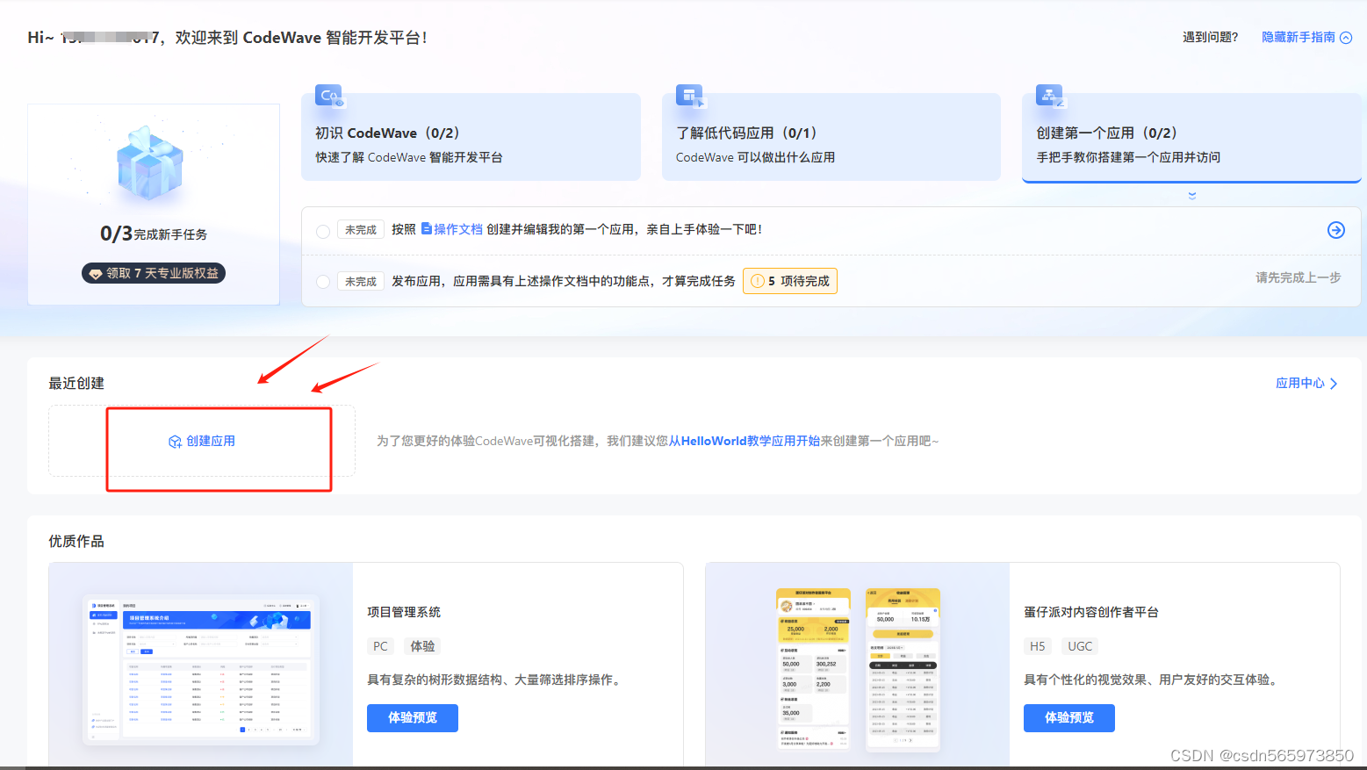Click the UGC tag on 蛋仔派对 card
Viewport: 1367px width, 770px height.
[1080, 646]
